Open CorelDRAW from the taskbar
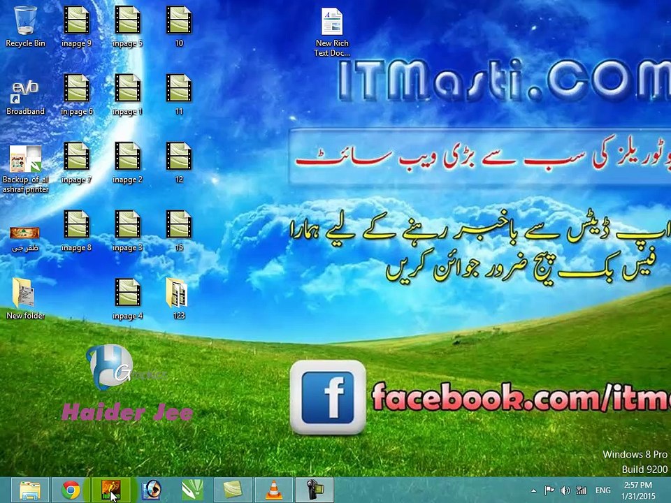This screenshot has width=671, height=503. point(192,490)
